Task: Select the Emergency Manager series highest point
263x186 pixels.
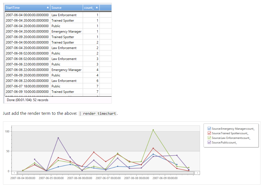Action: 153,154
